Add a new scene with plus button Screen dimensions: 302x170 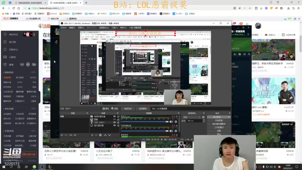(x=62, y=135)
